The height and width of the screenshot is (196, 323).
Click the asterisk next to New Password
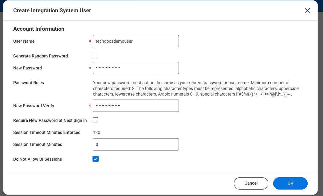pos(89,68)
